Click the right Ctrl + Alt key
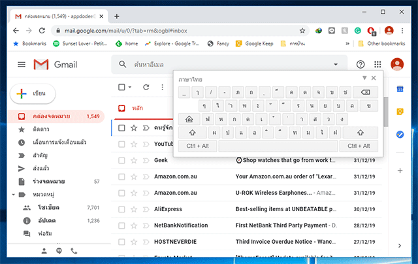The width and height of the screenshot is (418, 264). click(359, 146)
